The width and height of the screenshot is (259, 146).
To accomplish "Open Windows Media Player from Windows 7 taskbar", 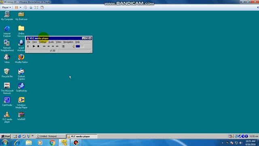I will click(40, 142).
